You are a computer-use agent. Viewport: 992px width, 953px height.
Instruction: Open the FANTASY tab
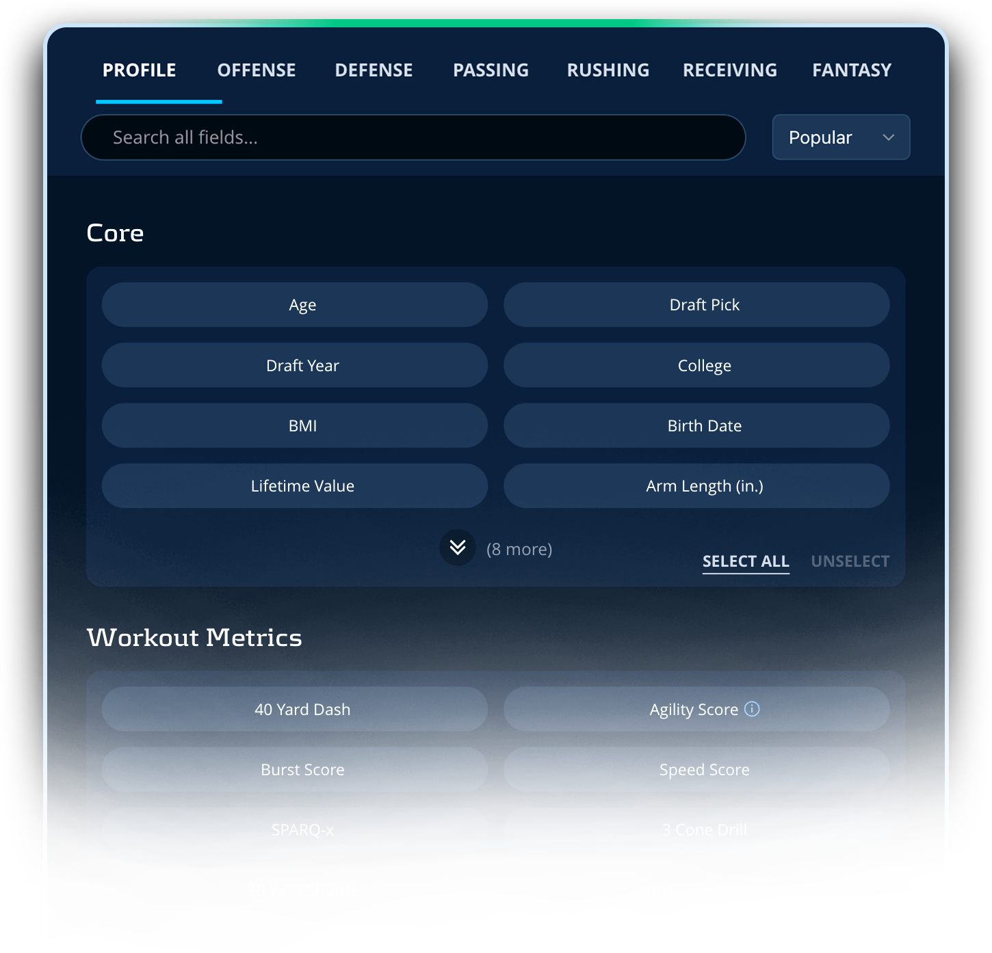(852, 70)
